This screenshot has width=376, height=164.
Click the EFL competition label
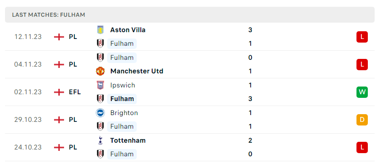(x=75, y=92)
